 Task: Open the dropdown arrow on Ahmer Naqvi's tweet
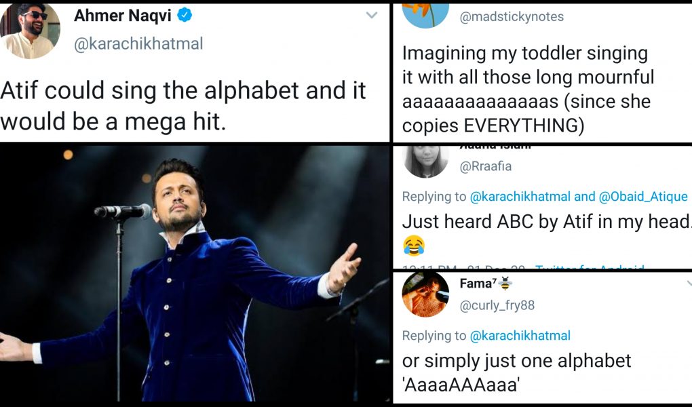tap(371, 15)
